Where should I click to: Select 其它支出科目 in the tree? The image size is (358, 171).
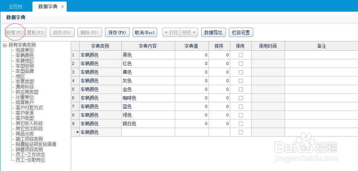[x=29, y=129]
